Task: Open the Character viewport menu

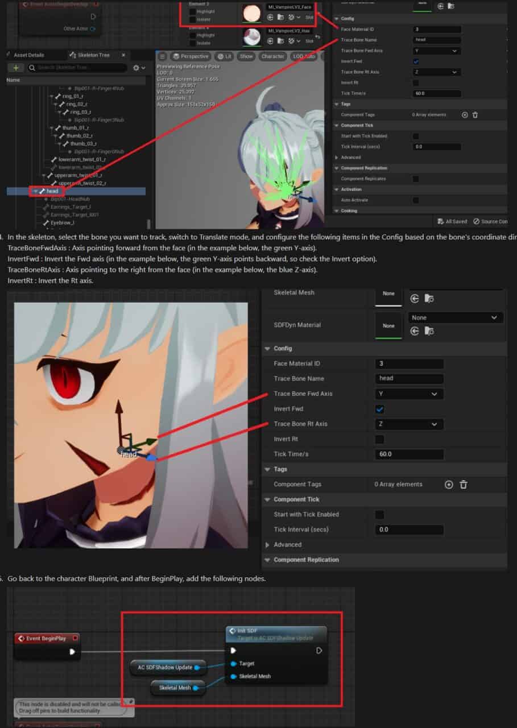Action: tap(273, 56)
